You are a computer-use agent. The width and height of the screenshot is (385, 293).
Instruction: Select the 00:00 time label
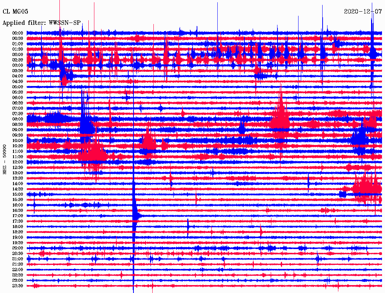click(17, 33)
